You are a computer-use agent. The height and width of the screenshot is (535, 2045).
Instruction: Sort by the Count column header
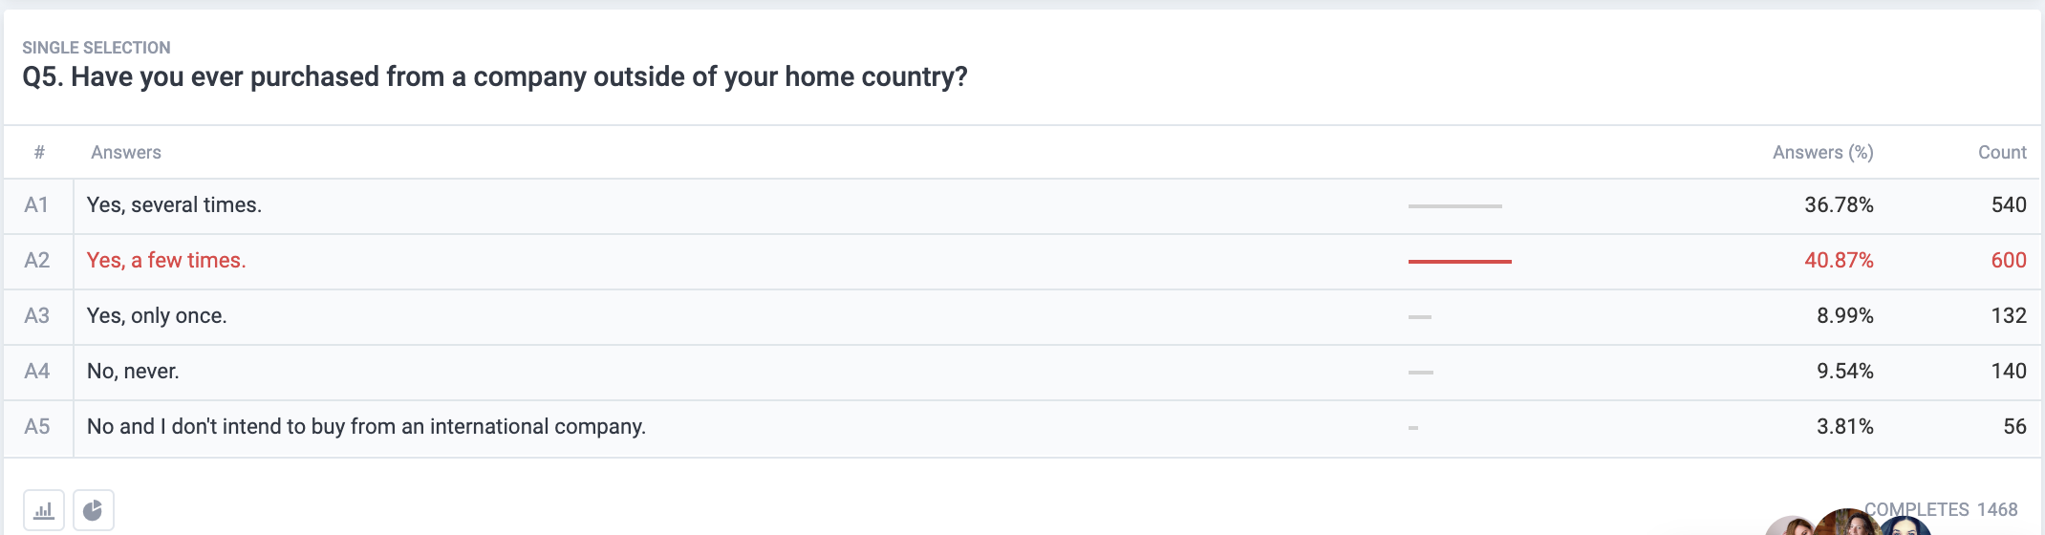pos(2002,152)
